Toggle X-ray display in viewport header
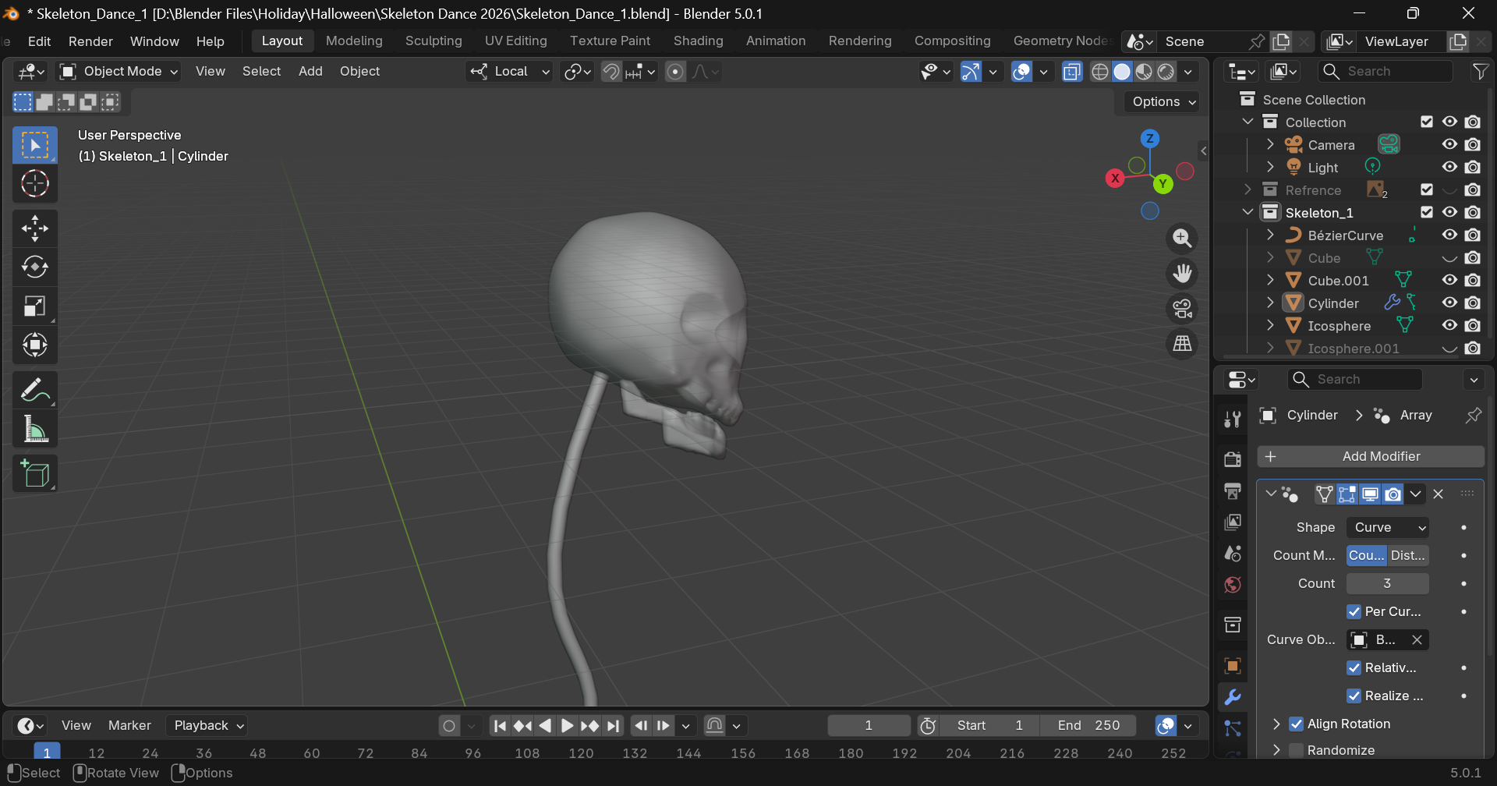The height and width of the screenshot is (786, 1497). click(1072, 72)
